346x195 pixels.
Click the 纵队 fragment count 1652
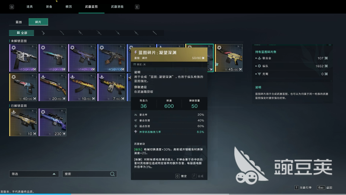(x=319, y=66)
